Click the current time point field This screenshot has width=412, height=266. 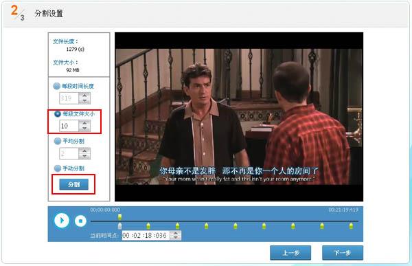[146, 235]
